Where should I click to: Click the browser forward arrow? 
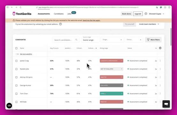[x=16, y=7]
